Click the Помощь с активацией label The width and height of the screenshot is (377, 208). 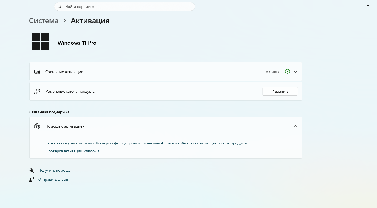pyautogui.click(x=65, y=126)
